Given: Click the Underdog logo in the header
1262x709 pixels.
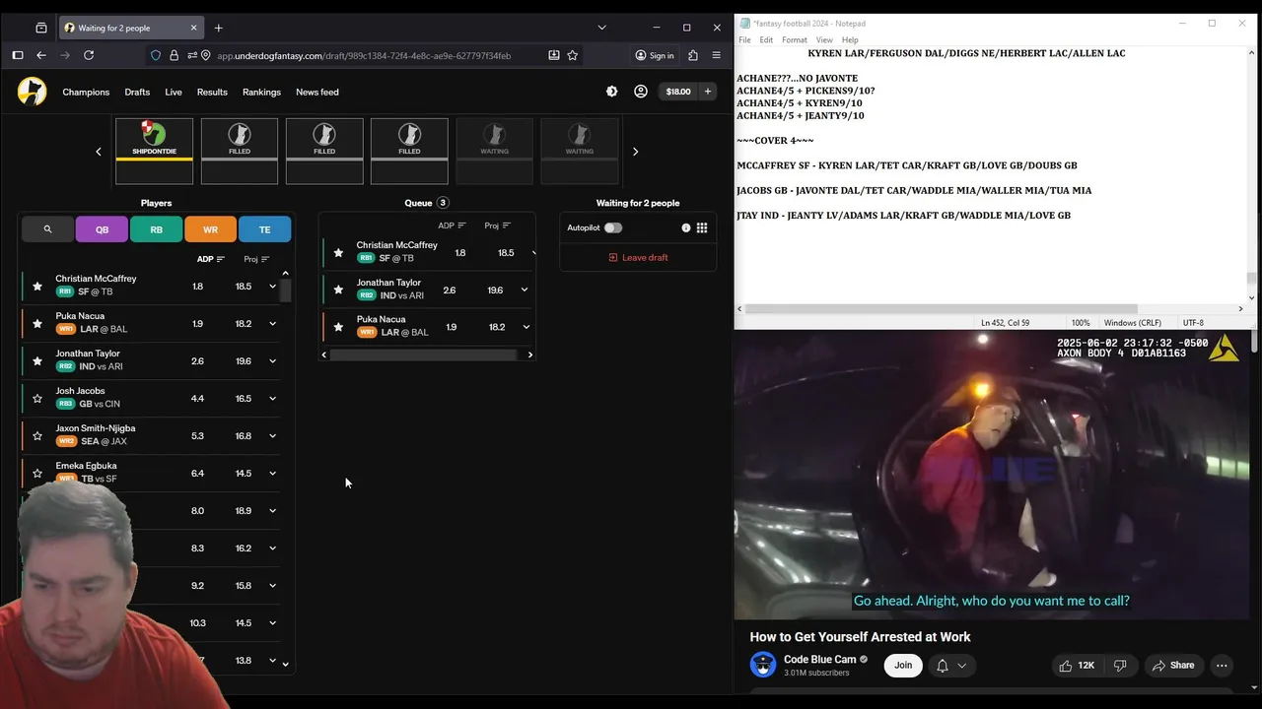Looking at the screenshot, I should (x=32, y=92).
